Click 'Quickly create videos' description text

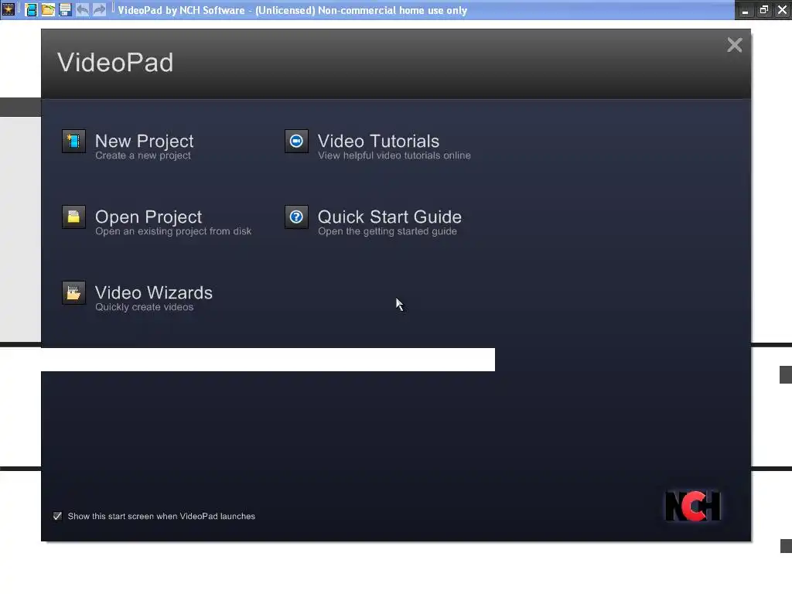[x=144, y=307]
